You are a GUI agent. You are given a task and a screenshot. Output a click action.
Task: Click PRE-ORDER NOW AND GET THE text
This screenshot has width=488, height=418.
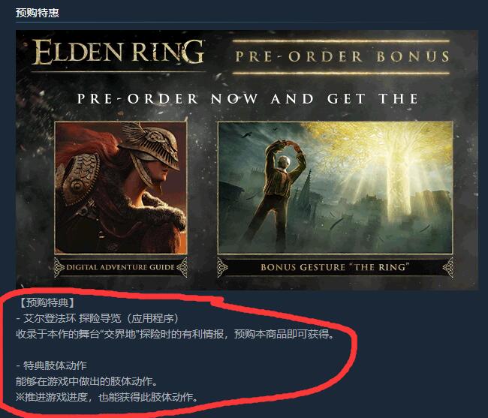[x=248, y=99]
